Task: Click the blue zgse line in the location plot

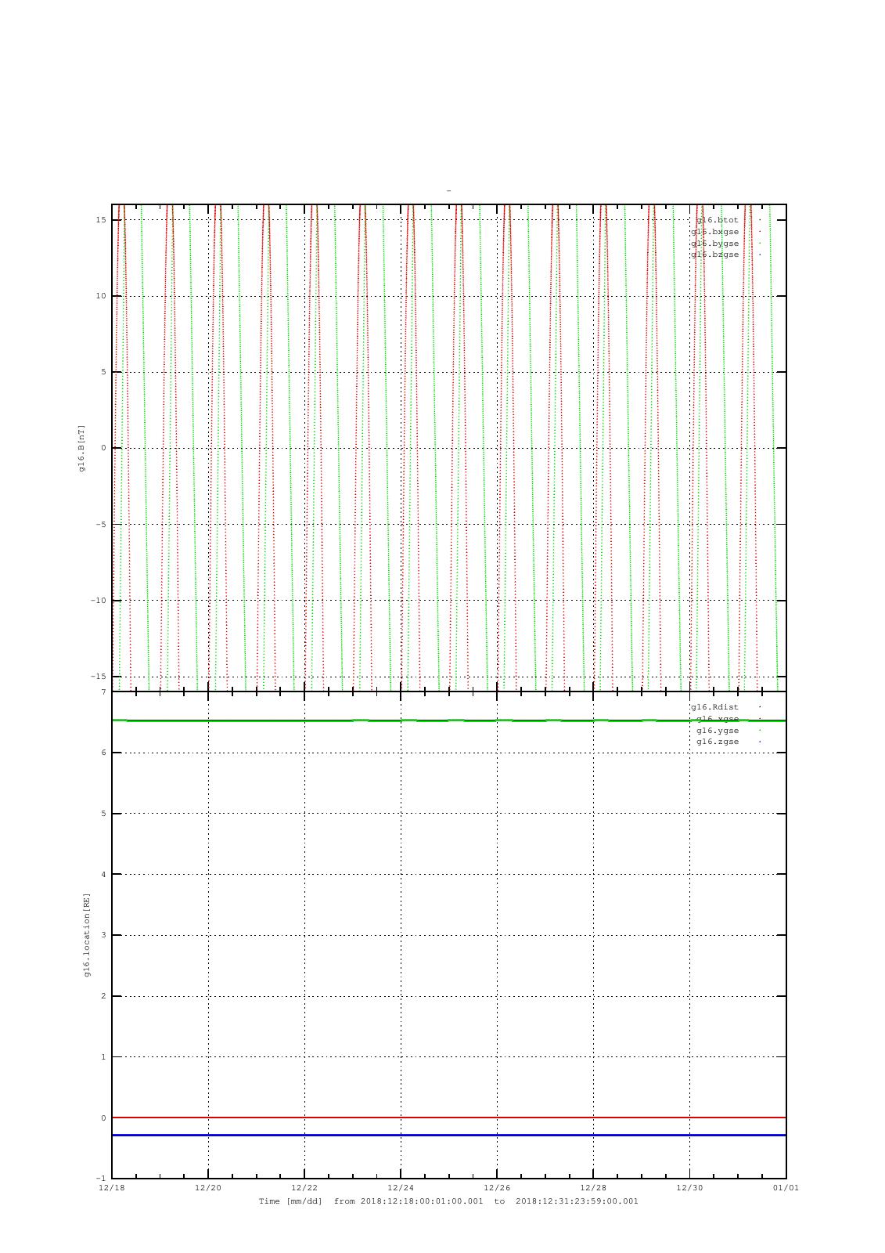Action: pyautogui.click(x=448, y=1135)
